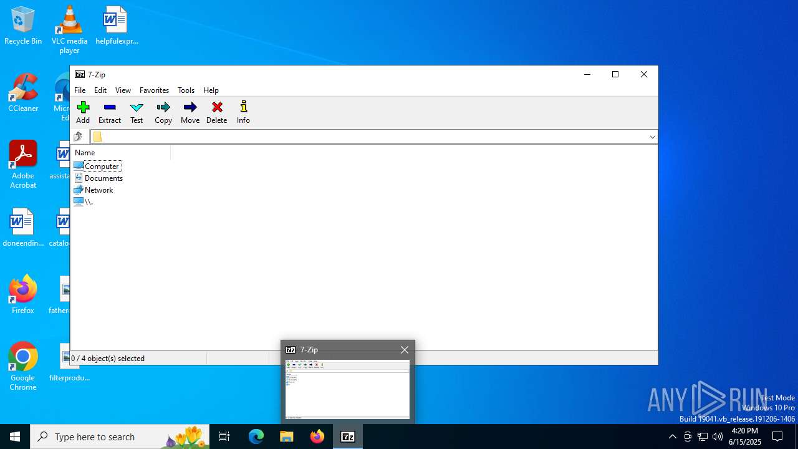Open the Help menu
The height and width of the screenshot is (449, 798).
pos(211,90)
